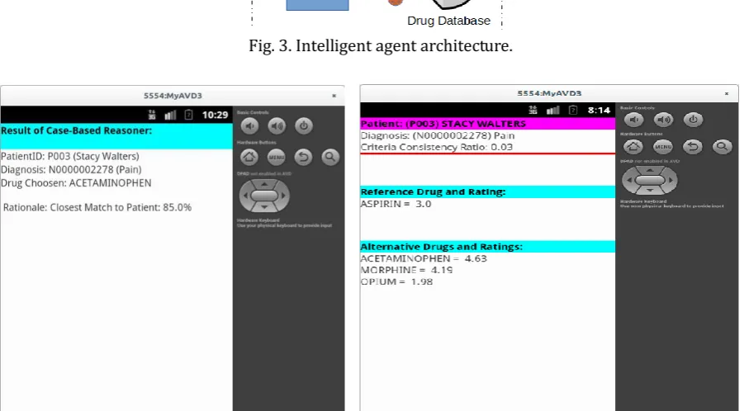Click DPAD up arrow in right emulator
This screenshot has width=744, height=411.
[650, 170]
